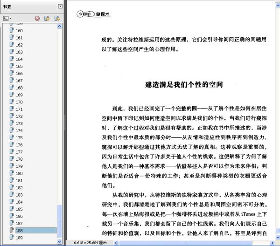Image resolution: width=280 pixels, height=246 pixels.
Task: Click the new bookmark icon
Action: [x=47, y=18]
